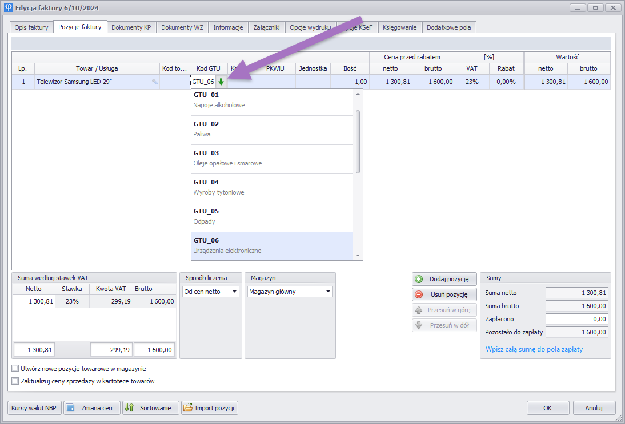
Task: Click the wrench icon beside Telewizor Samsung
Action: (x=154, y=82)
